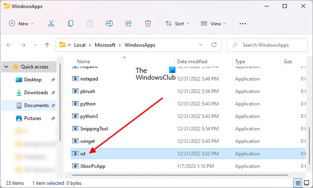313x188 pixels.
Task: Click the Cut scissors icon
Action: click(51, 24)
